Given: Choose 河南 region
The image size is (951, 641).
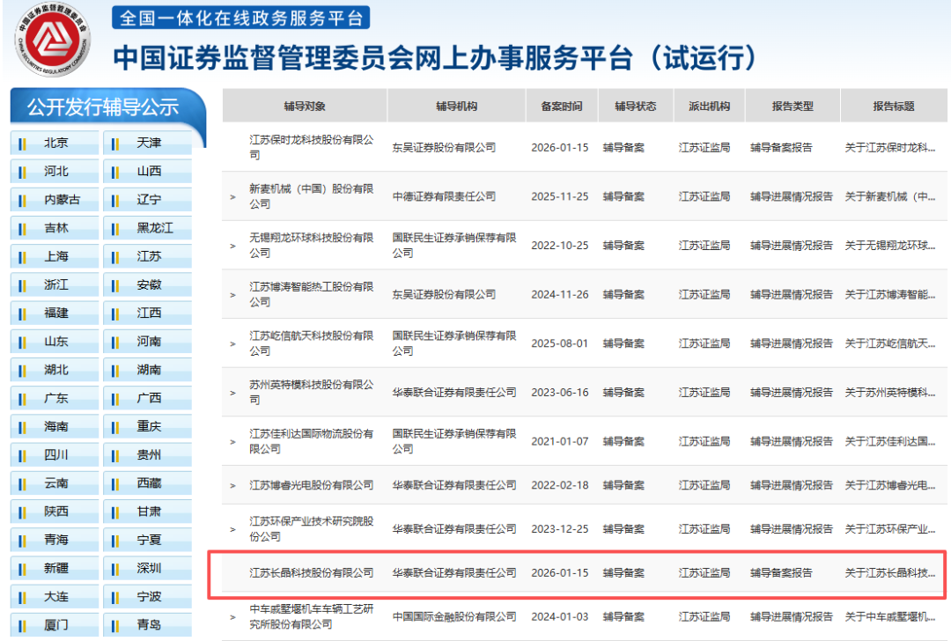Looking at the screenshot, I should (147, 342).
